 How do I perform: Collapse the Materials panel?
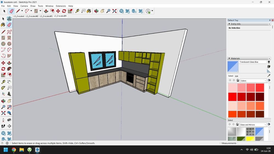(x=229, y=59)
